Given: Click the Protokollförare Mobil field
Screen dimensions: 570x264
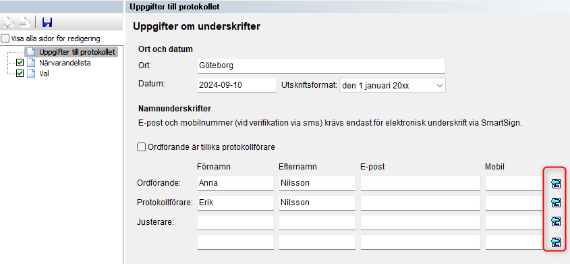Looking at the screenshot, I should [x=515, y=203].
